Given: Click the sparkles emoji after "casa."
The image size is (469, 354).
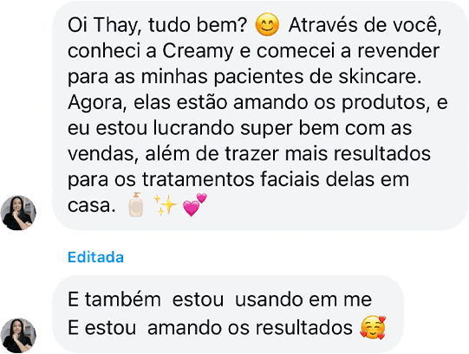Looking at the screenshot, I should 165,205.
